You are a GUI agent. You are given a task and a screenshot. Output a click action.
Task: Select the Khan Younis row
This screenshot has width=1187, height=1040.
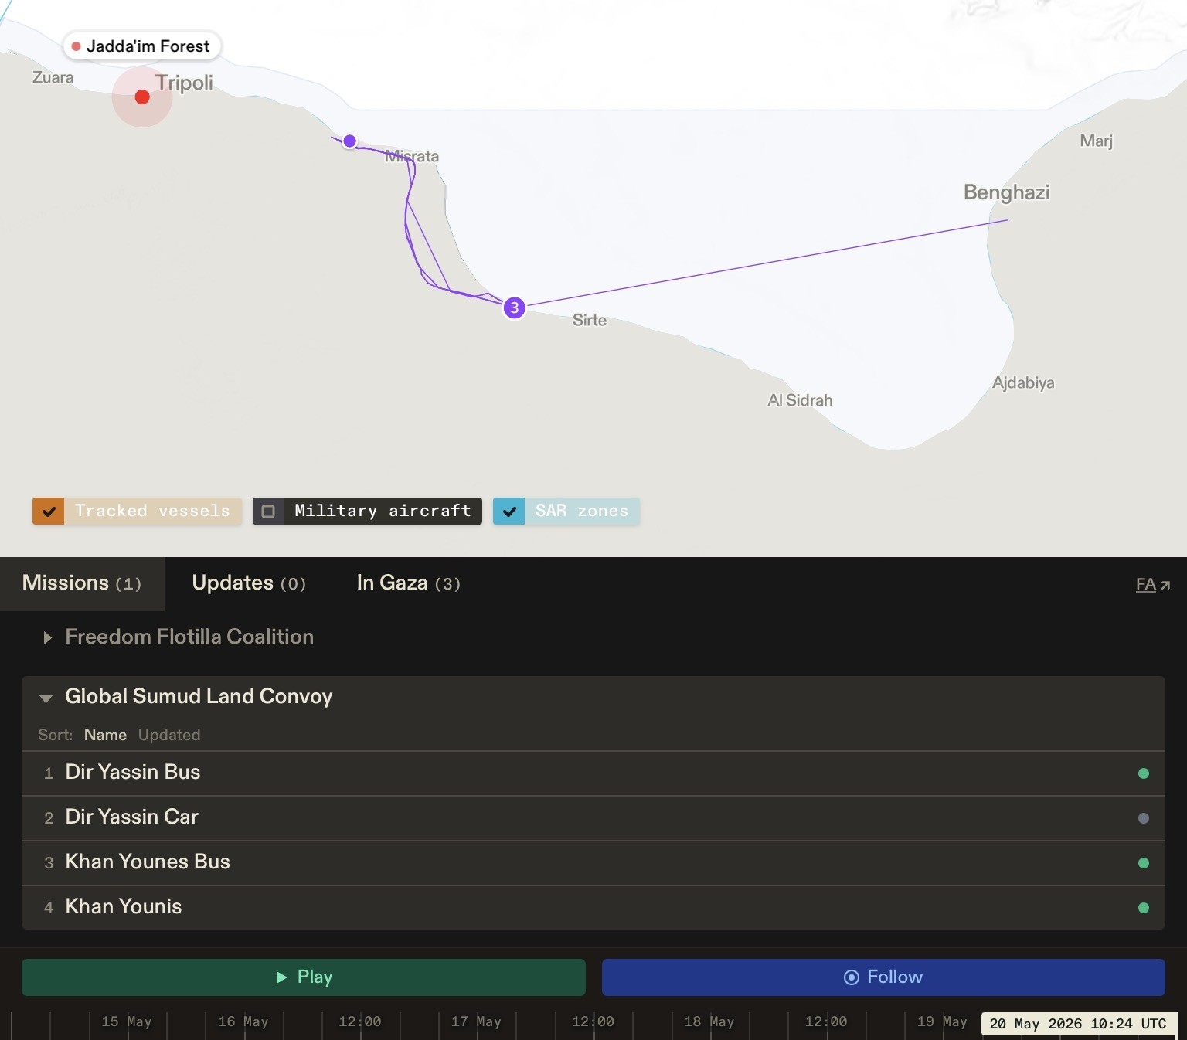(x=593, y=908)
